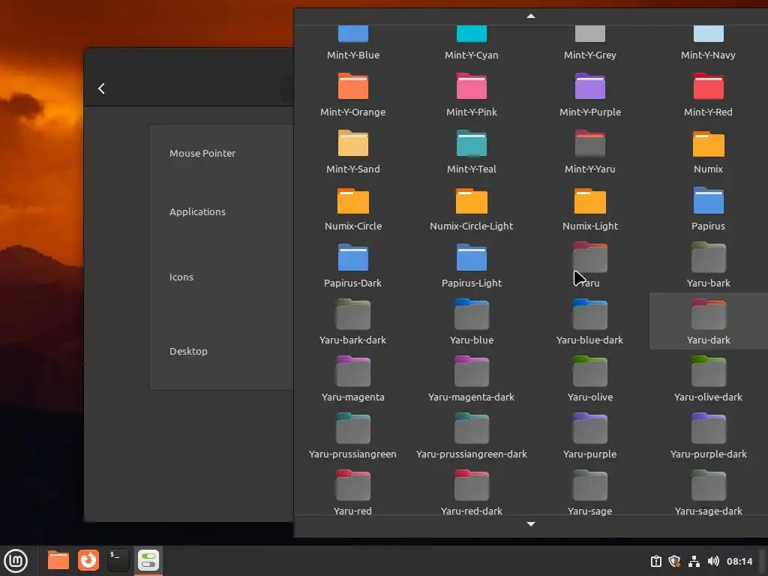Click the Mouse Pointer setting label
The height and width of the screenshot is (576, 768).
coord(202,153)
